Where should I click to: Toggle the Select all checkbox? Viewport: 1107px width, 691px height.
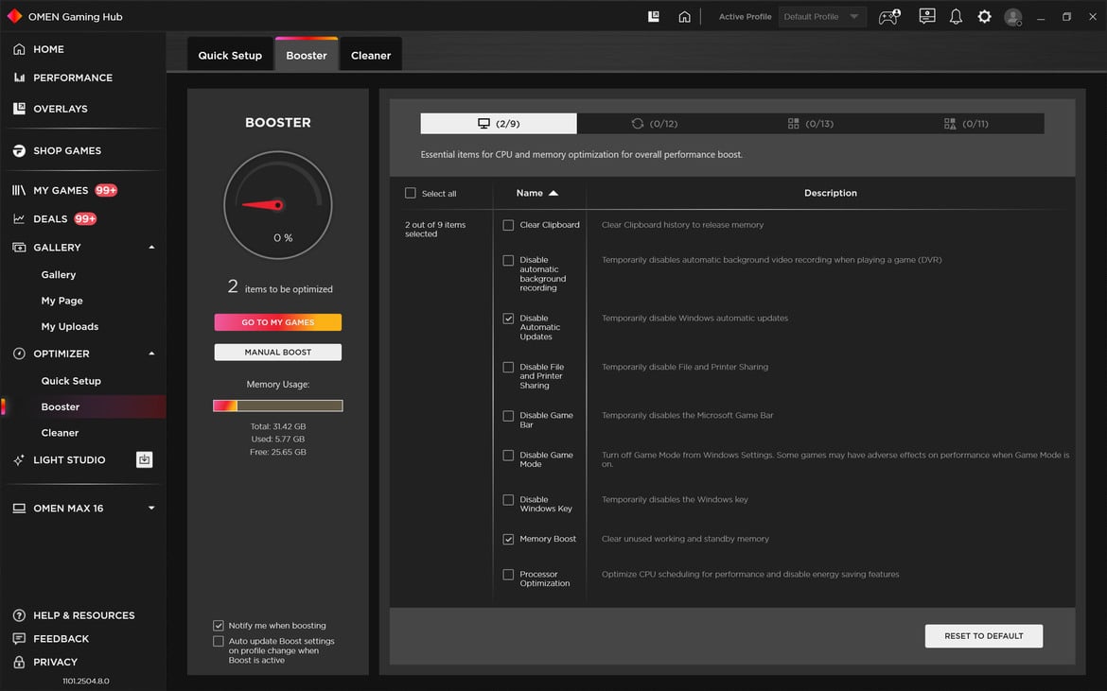point(411,193)
